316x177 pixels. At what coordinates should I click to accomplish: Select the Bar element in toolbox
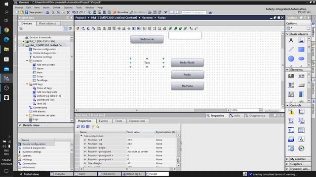301,94
